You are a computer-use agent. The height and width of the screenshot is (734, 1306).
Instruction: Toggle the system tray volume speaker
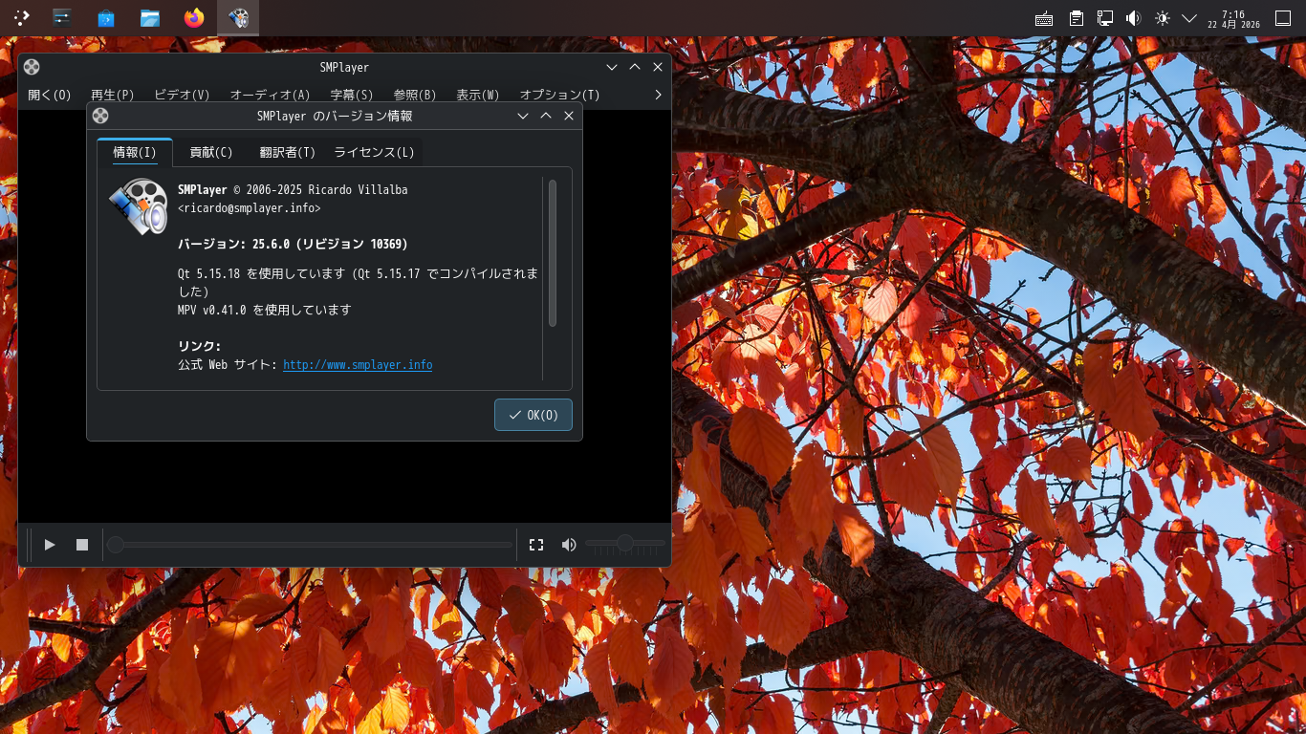(x=1132, y=17)
